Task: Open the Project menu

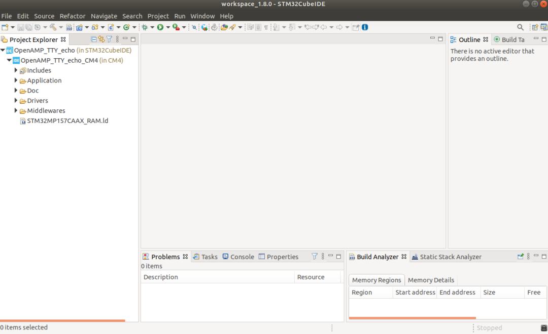Action: (x=158, y=16)
